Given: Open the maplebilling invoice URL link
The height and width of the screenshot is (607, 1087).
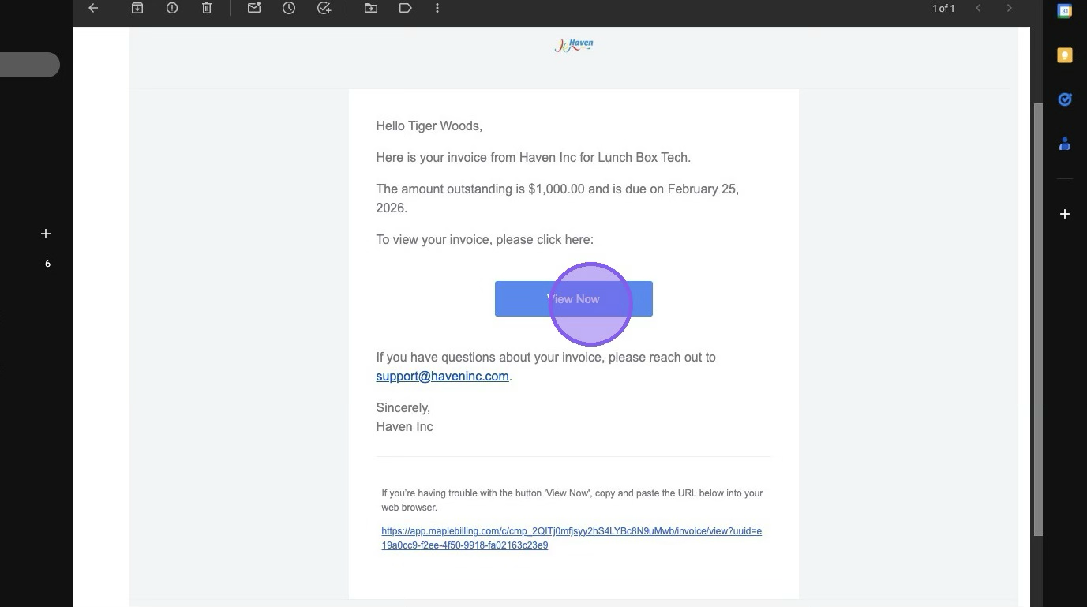Looking at the screenshot, I should (x=571, y=538).
